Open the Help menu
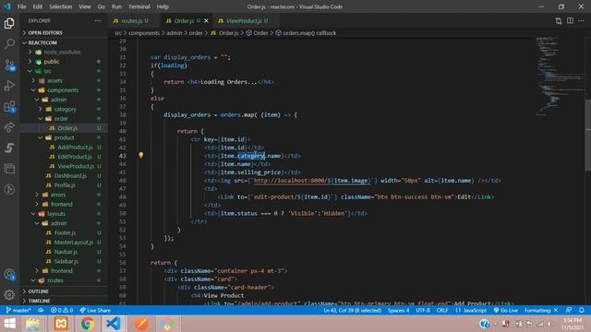Screen dimensions: 591x332 (163, 6)
